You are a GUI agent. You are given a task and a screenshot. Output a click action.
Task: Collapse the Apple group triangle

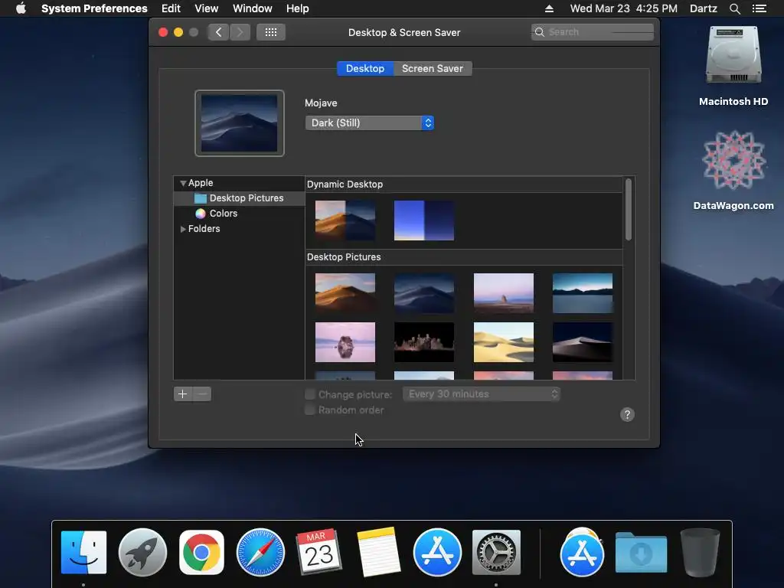[183, 184]
